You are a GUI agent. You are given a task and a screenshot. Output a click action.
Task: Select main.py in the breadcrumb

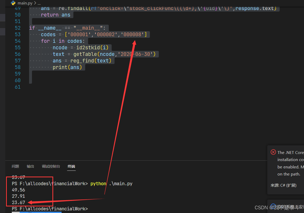click(x=25, y=3)
